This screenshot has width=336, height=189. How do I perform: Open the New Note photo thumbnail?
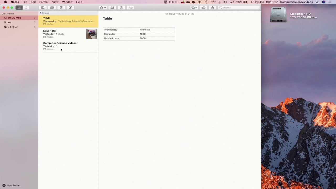pos(91,34)
